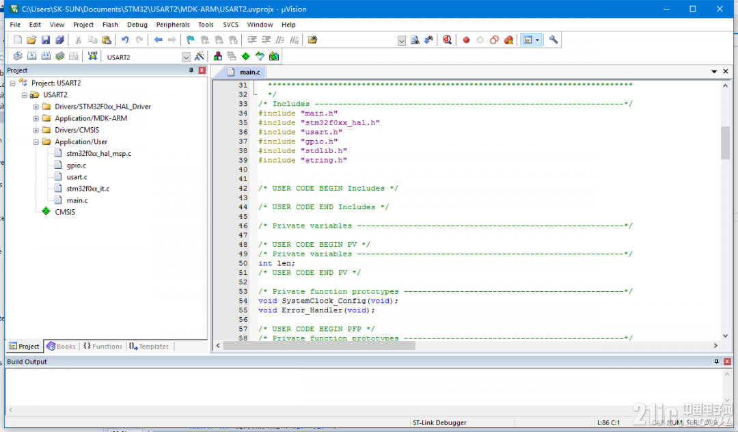Open the File menu
The width and height of the screenshot is (738, 432).
(15, 25)
